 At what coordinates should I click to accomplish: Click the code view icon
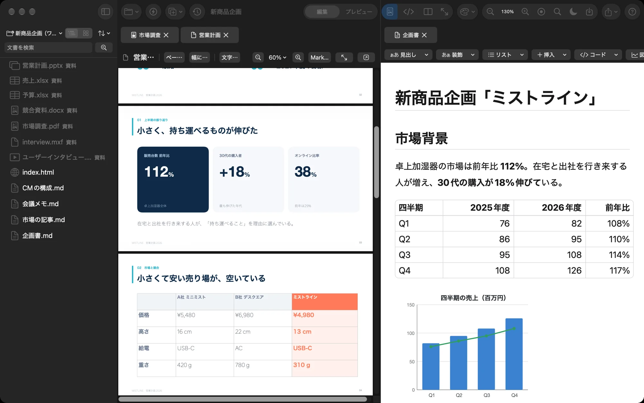[409, 12]
